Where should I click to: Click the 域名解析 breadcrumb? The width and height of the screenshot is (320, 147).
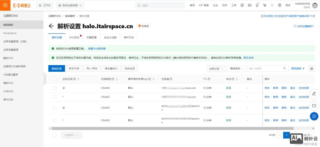[70, 16]
